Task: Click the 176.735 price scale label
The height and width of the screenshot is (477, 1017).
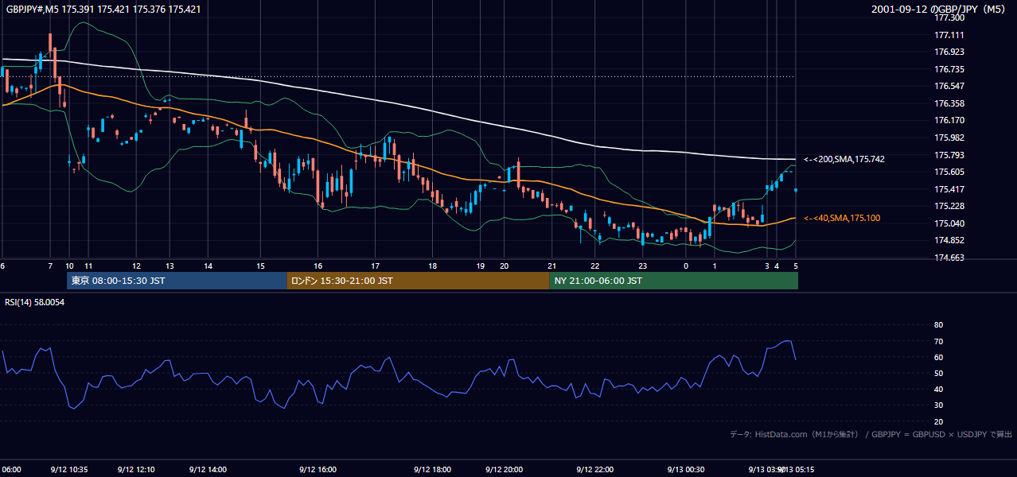Action: pyautogui.click(x=949, y=69)
